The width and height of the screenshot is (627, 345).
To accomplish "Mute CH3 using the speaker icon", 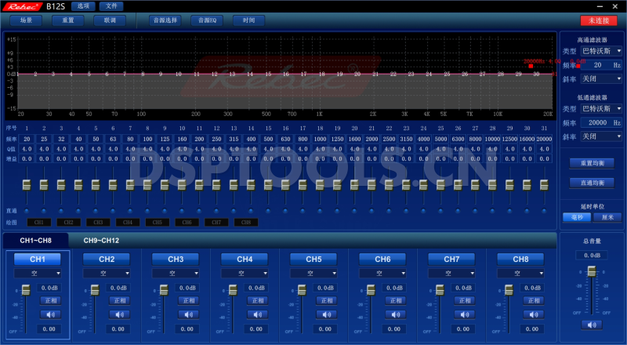I will point(187,314).
